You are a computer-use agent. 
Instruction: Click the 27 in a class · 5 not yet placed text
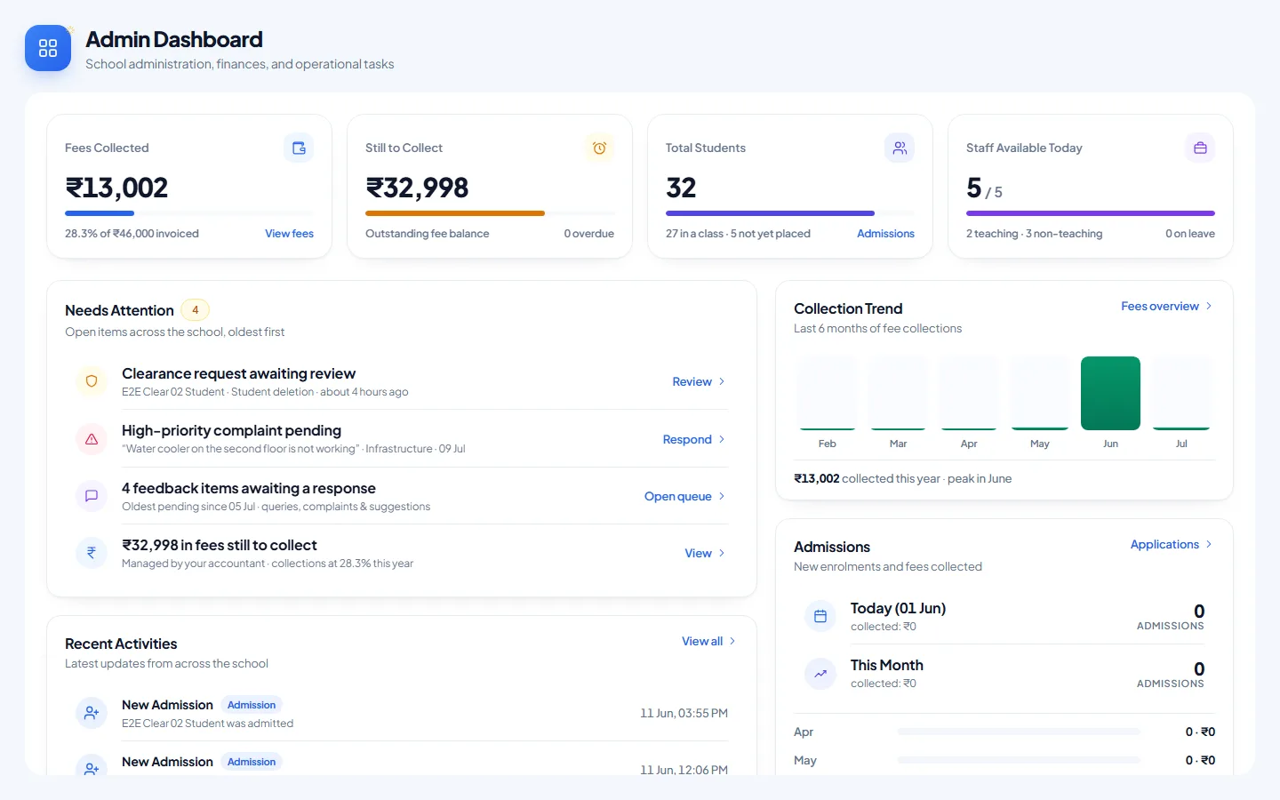point(738,234)
